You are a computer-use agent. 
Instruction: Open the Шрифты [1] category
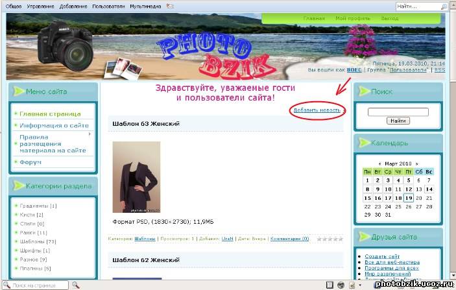35,250
